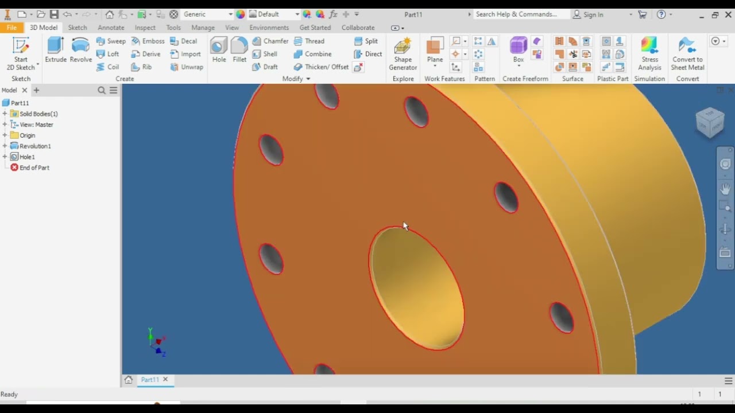
Task: Click the Sign In button
Action: click(587, 14)
